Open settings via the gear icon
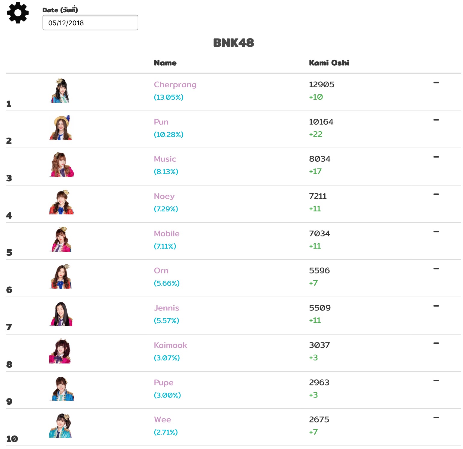This screenshot has height=449, width=463. [18, 13]
